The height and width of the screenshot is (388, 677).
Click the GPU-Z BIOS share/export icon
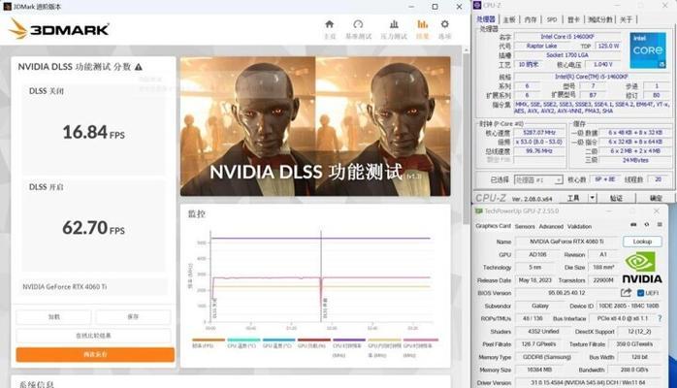tap(626, 293)
